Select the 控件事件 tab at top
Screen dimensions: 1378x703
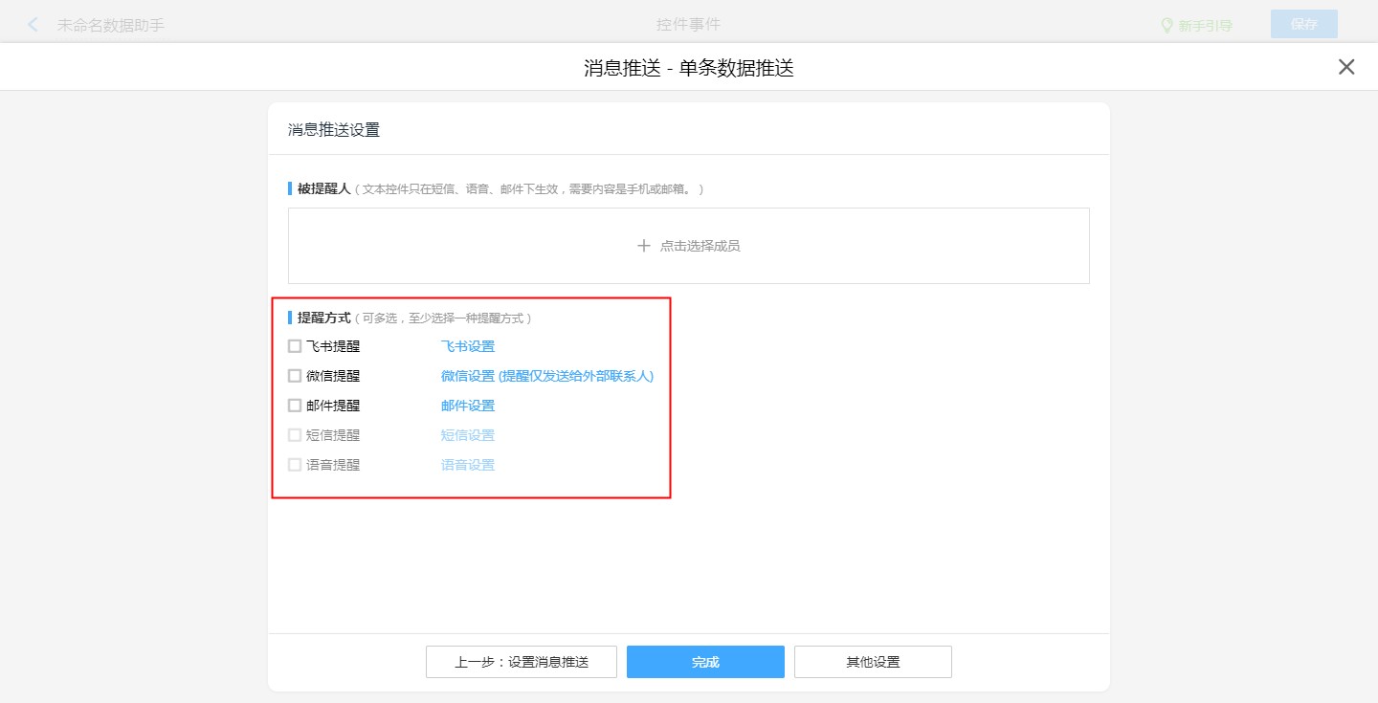[688, 25]
